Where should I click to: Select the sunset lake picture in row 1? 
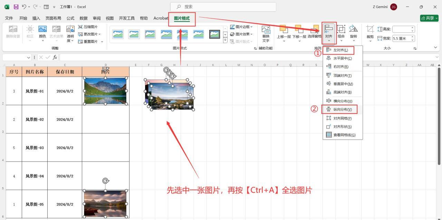[x=105, y=204]
